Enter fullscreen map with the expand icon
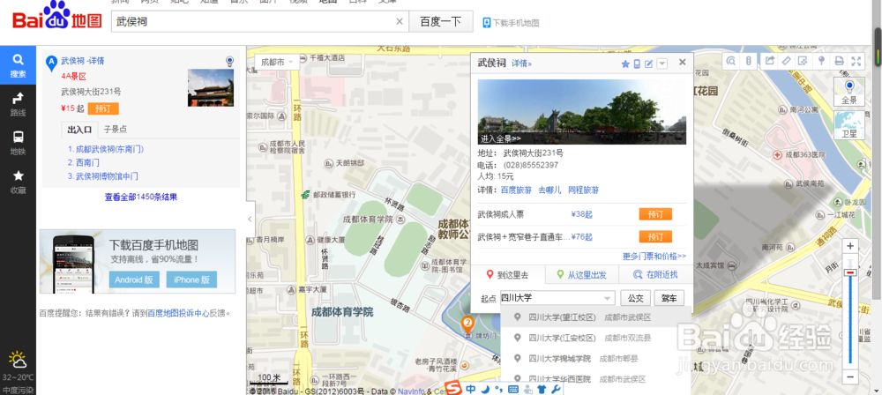The image size is (882, 395). click(x=856, y=61)
